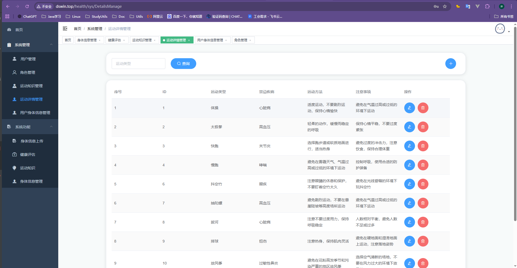517x268 pixels.
Task: Edit the 排球 row
Action: (x=409, y=241)
